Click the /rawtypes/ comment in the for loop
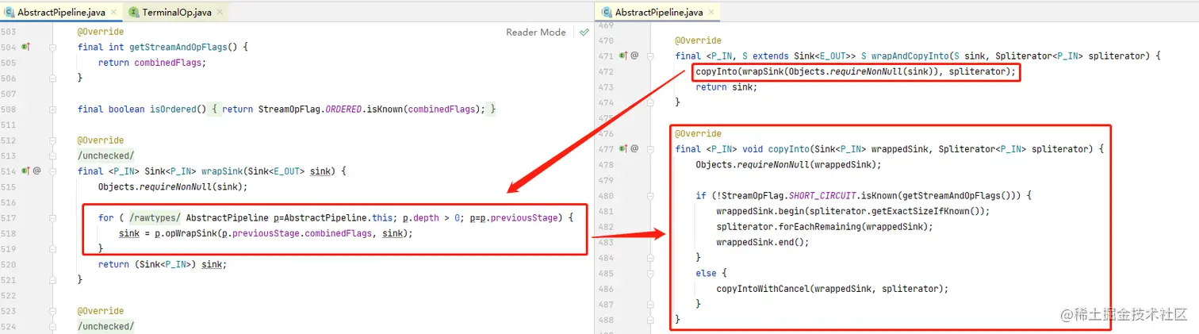 click(x=155, y=217)
